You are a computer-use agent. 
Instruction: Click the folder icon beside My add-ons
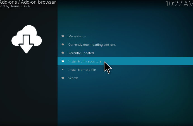click(63, 36)
